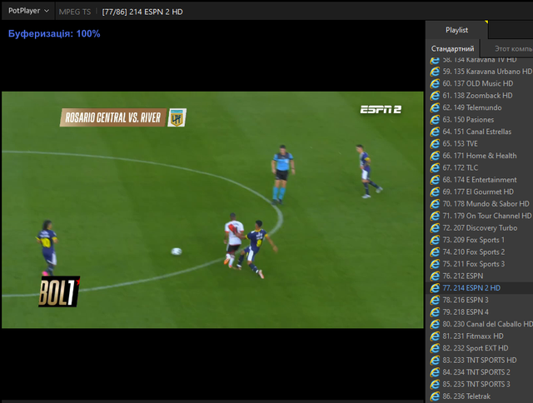Viewport: 533px width, 403px height.
Task: Select playlist entry 79. 218 ESPN 4
Action: click(x=480, y=312)
